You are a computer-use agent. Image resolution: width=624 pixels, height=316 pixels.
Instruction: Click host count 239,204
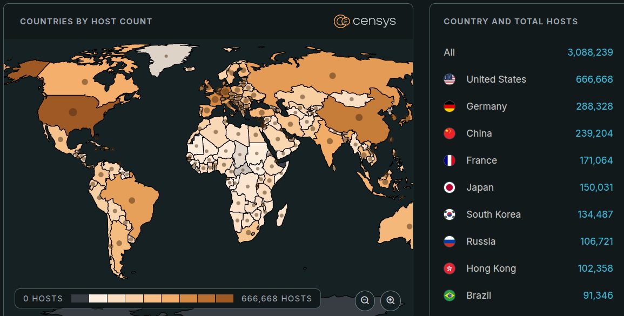click(x=594, y=133)
